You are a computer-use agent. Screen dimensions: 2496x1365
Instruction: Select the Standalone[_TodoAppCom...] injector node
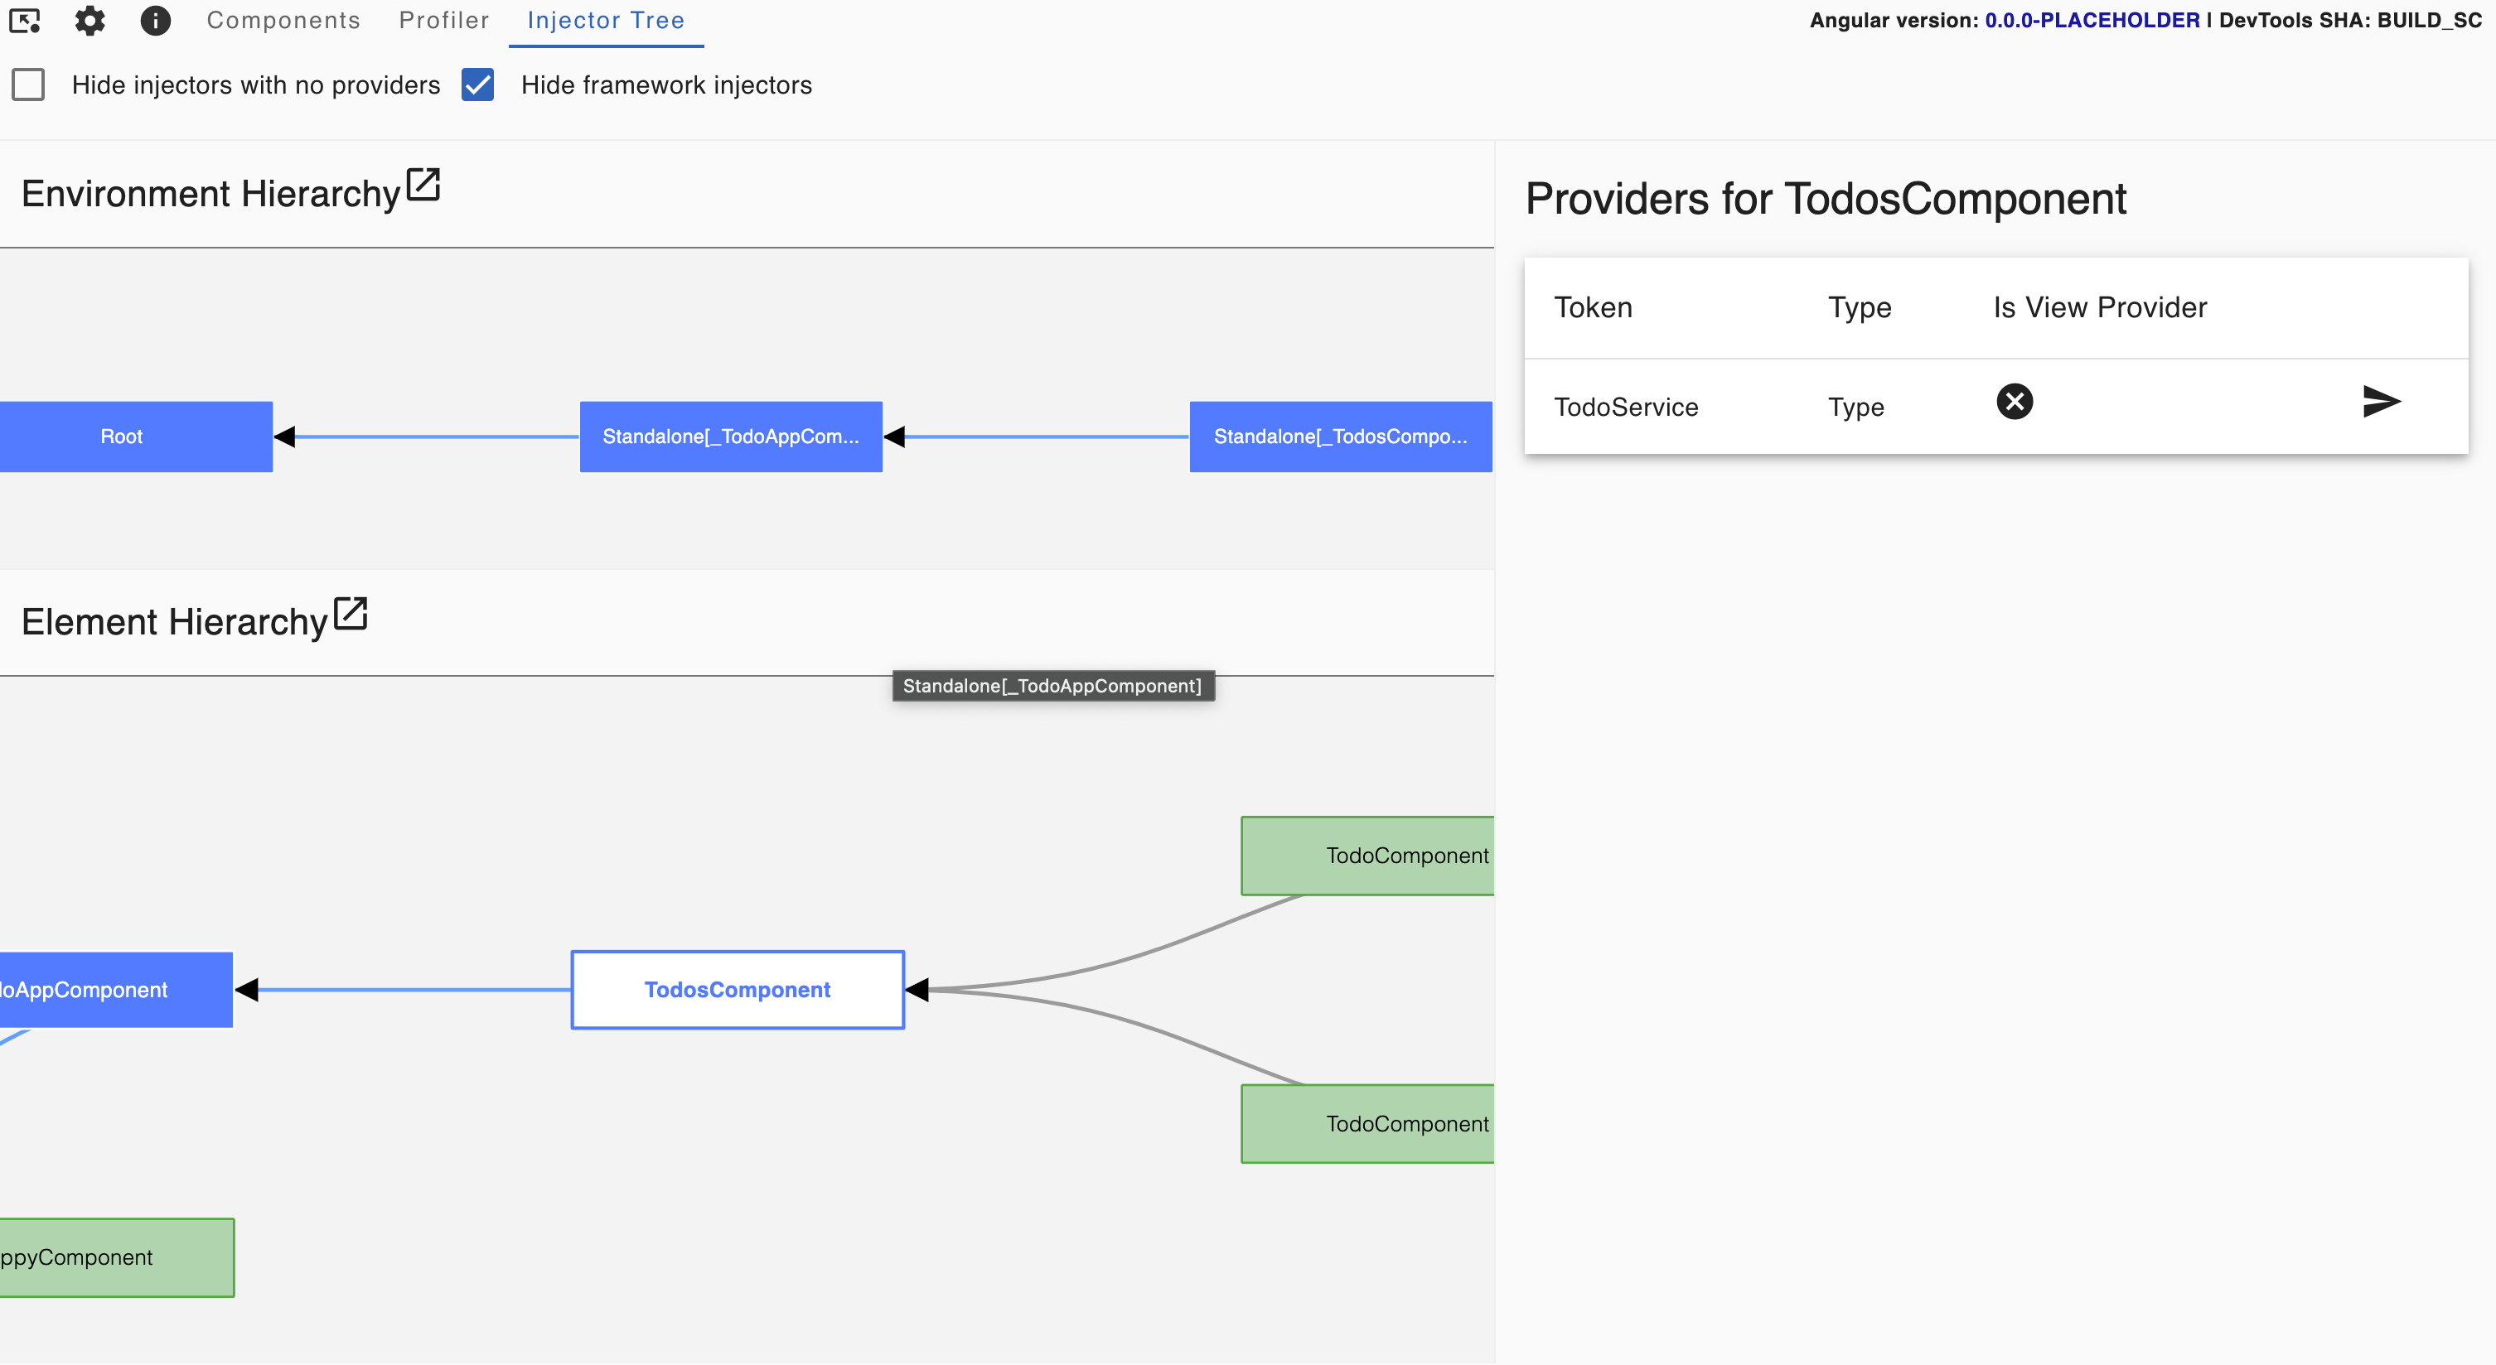pos(732,436)
